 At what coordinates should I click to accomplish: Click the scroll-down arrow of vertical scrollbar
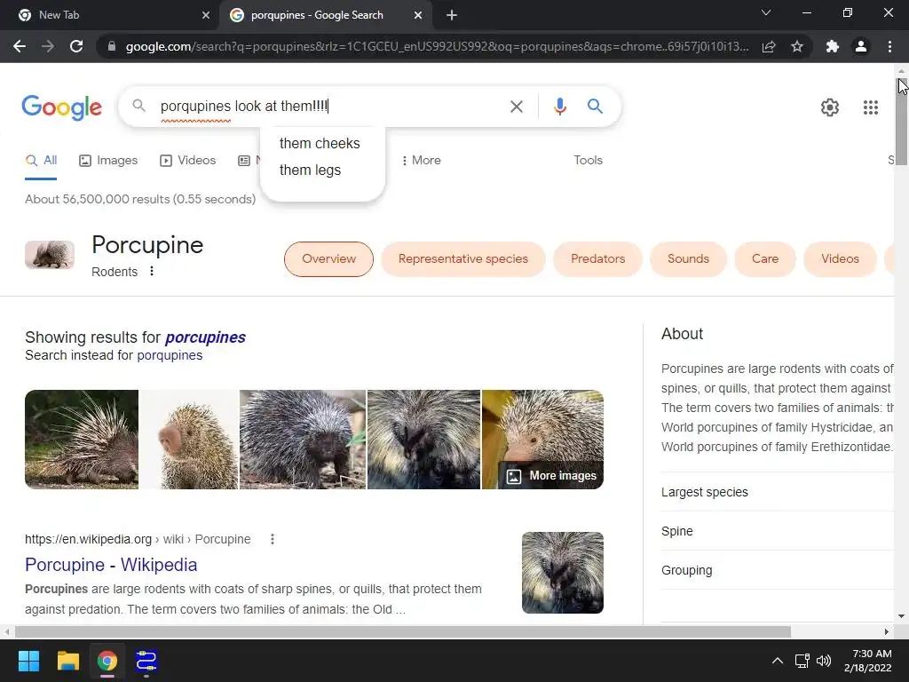pyautogui.click(x=901, y=616)
